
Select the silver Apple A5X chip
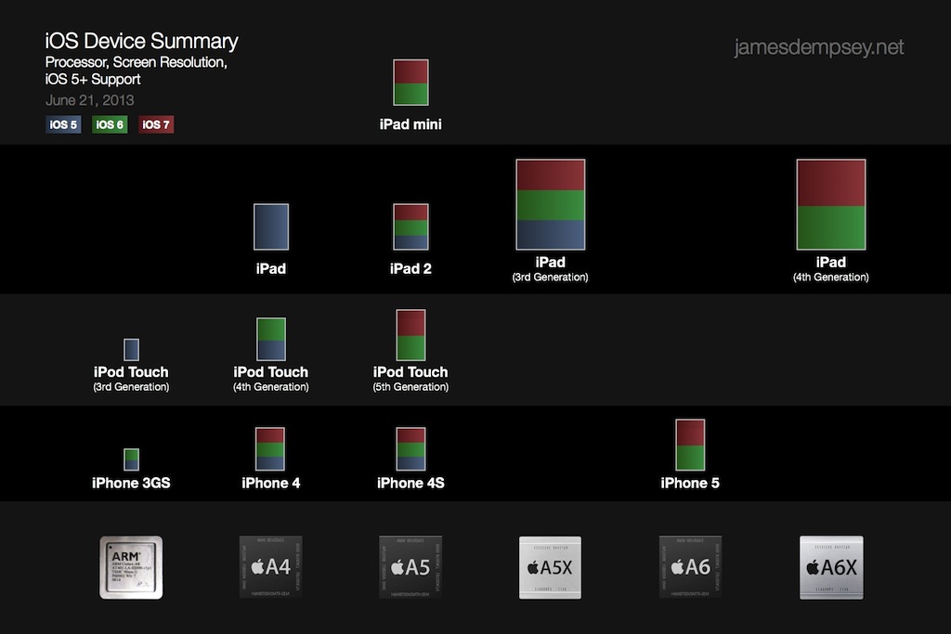coord(550,567)
